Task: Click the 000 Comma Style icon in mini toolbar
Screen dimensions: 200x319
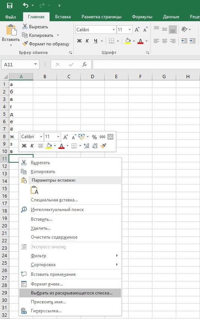Action: coord(102,137)
